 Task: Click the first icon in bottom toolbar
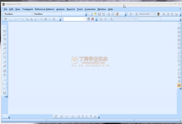56,116
